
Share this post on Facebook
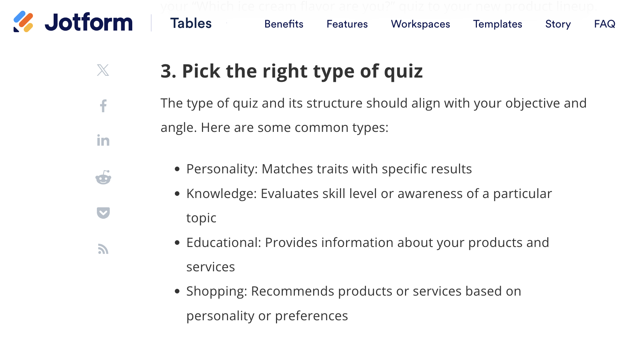point(103,106)
